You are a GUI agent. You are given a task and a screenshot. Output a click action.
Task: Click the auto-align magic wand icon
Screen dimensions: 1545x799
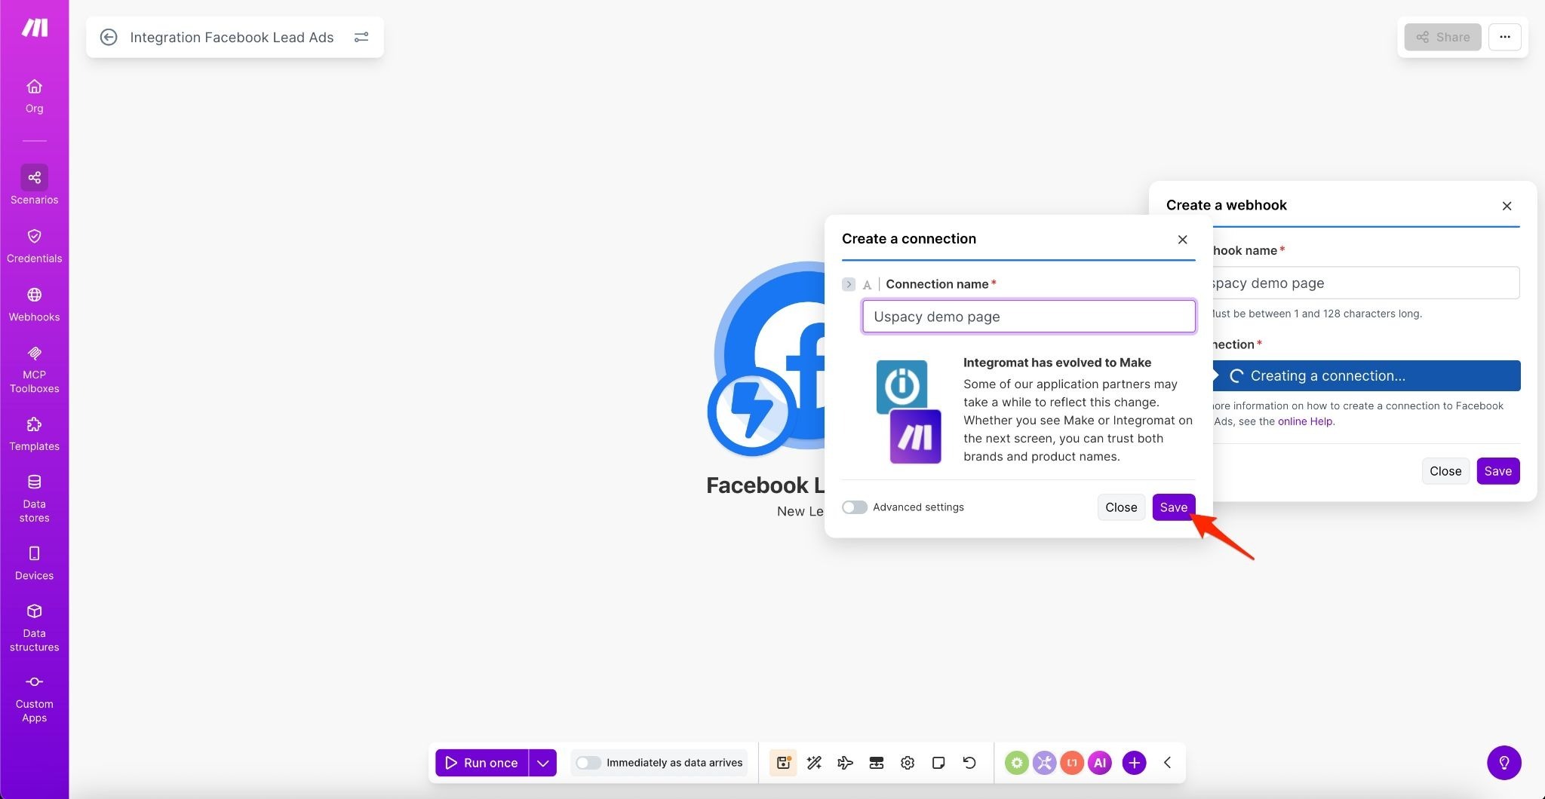tap(814, 763)
